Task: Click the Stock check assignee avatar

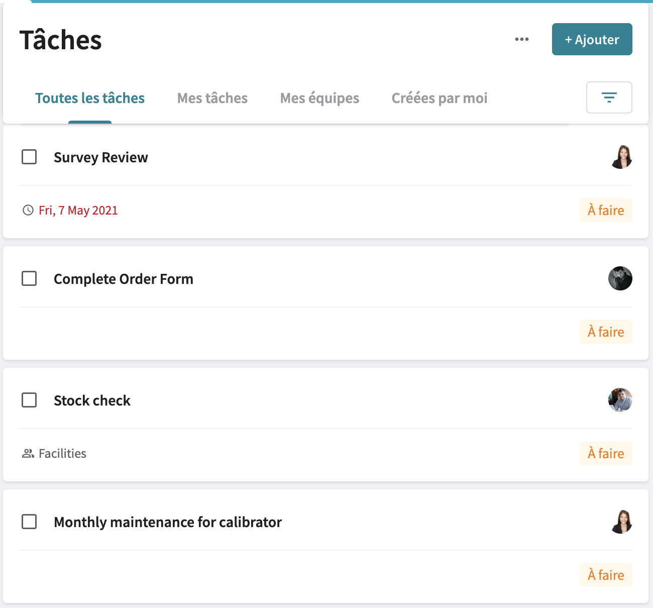Action: pyautogui.click(x=620, y=400)
